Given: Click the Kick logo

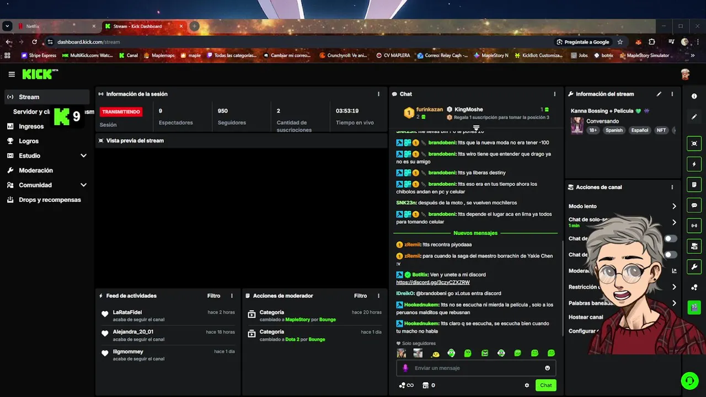Looking at the screenshot, I should click(x=40, y=74).
